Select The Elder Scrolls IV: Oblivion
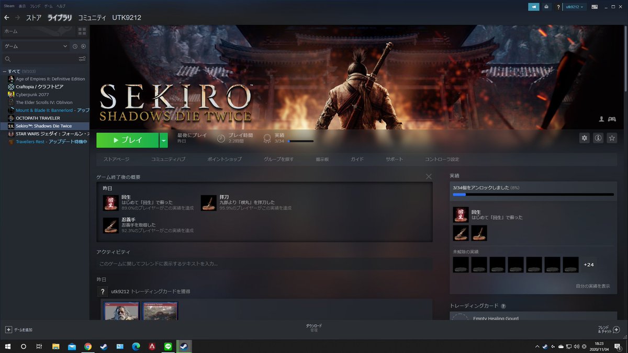The width and height of the screenshot is (628, 353). point(44,103)
